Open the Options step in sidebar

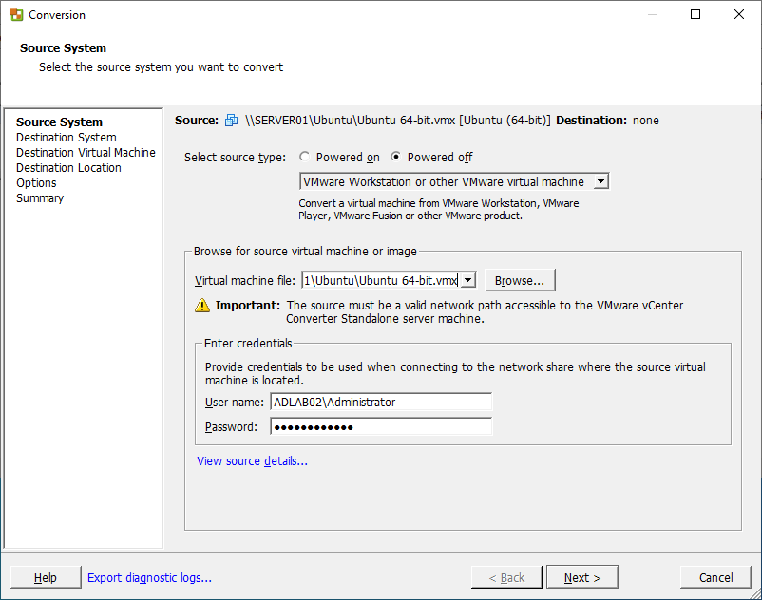[x=36, y=183]
